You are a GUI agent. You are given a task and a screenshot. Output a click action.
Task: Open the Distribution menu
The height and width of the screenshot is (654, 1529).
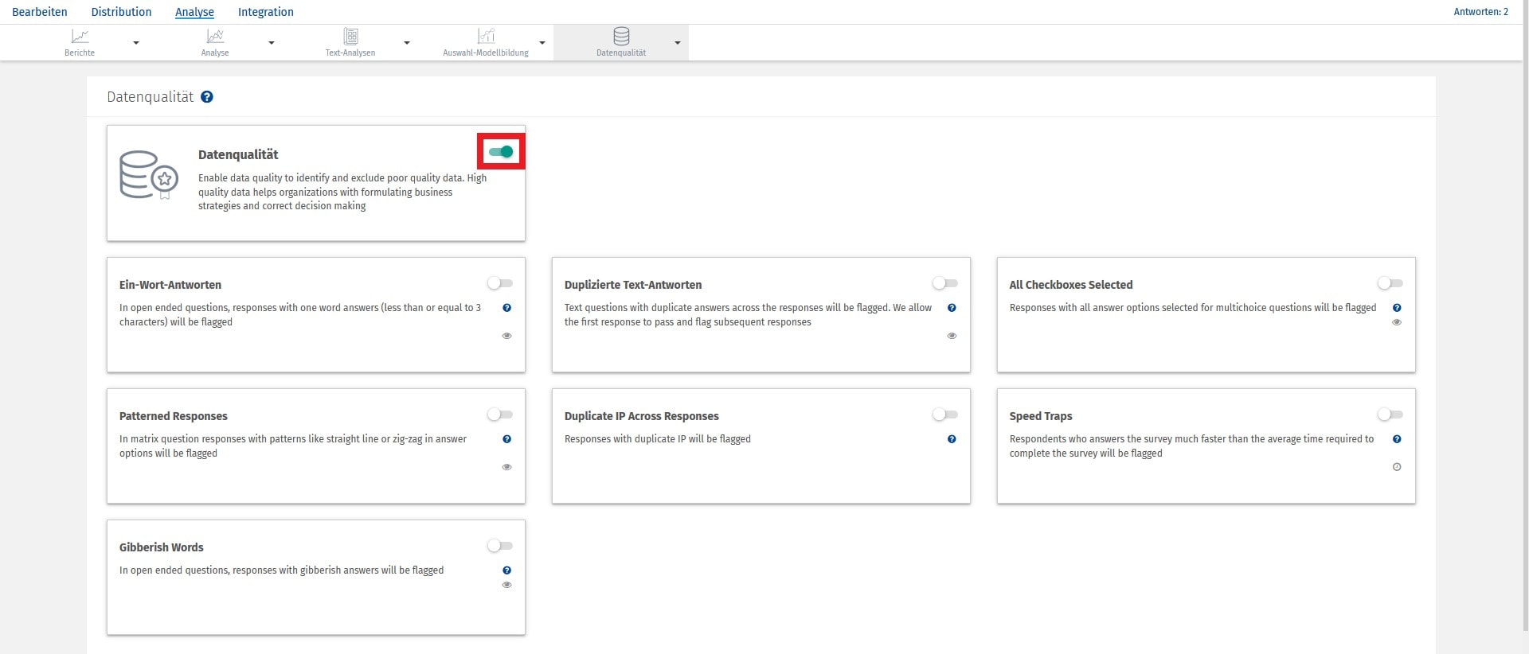pos(121,12)
